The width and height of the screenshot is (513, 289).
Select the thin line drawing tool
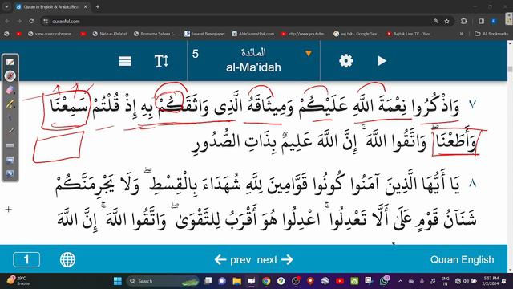[10, 131]
